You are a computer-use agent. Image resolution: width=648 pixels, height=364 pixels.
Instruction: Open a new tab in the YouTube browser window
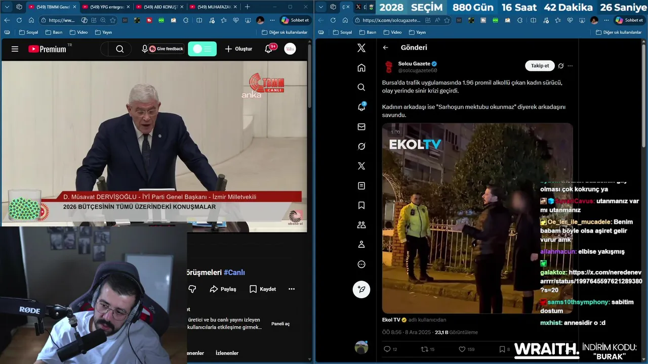(247, 7)
